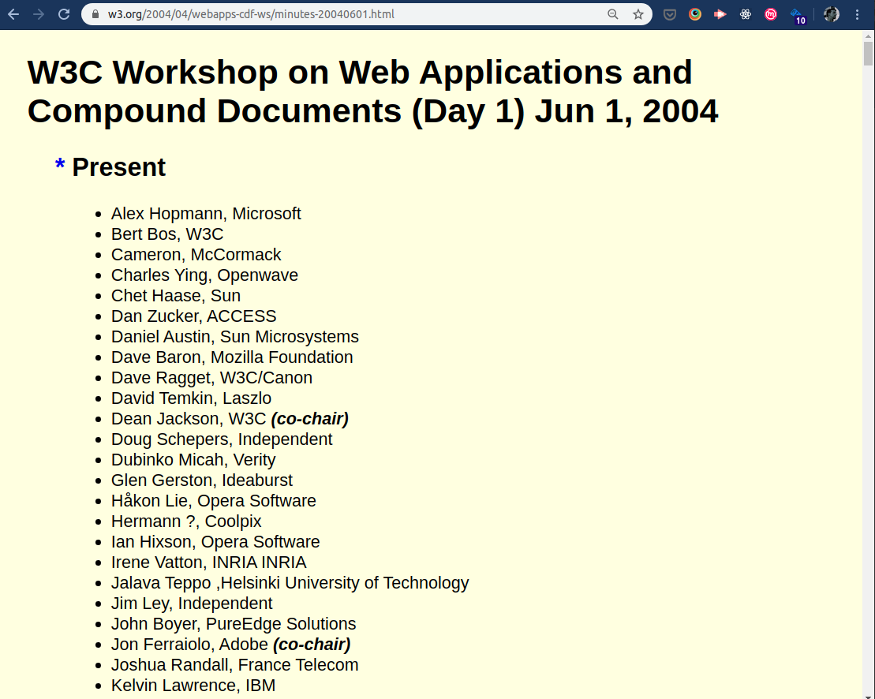Open the zoom level indicator
This screenshot has height=699, width=875.
tap(613, 14)
